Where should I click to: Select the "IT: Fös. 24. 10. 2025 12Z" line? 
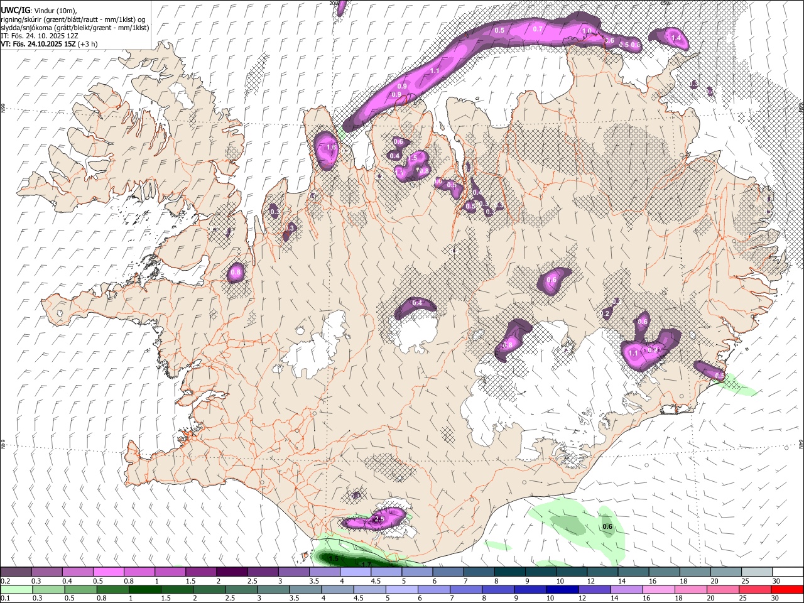40,36
